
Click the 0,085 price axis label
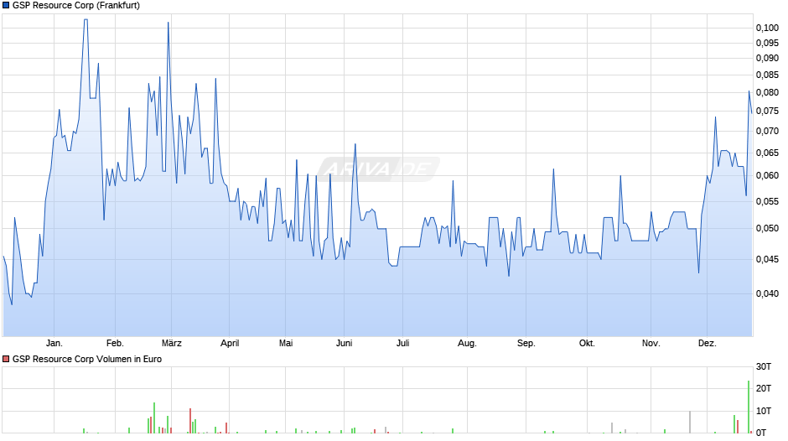click(x=767, y=75)
